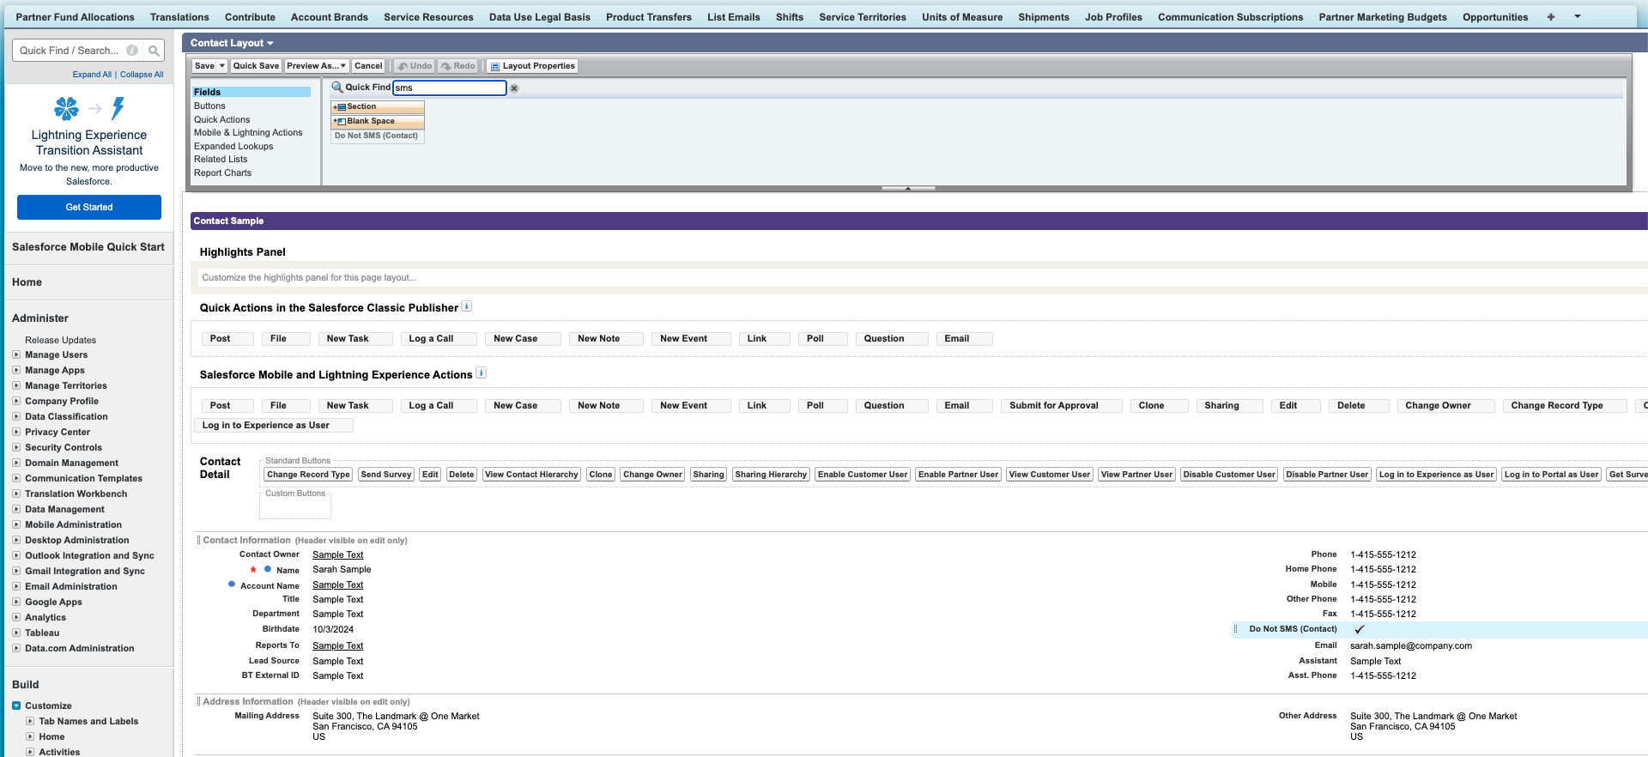Open the overflow tabs dropdown arrow
The height and width of the screenshot is (757, 1648).
click(x=1577, y=17)
